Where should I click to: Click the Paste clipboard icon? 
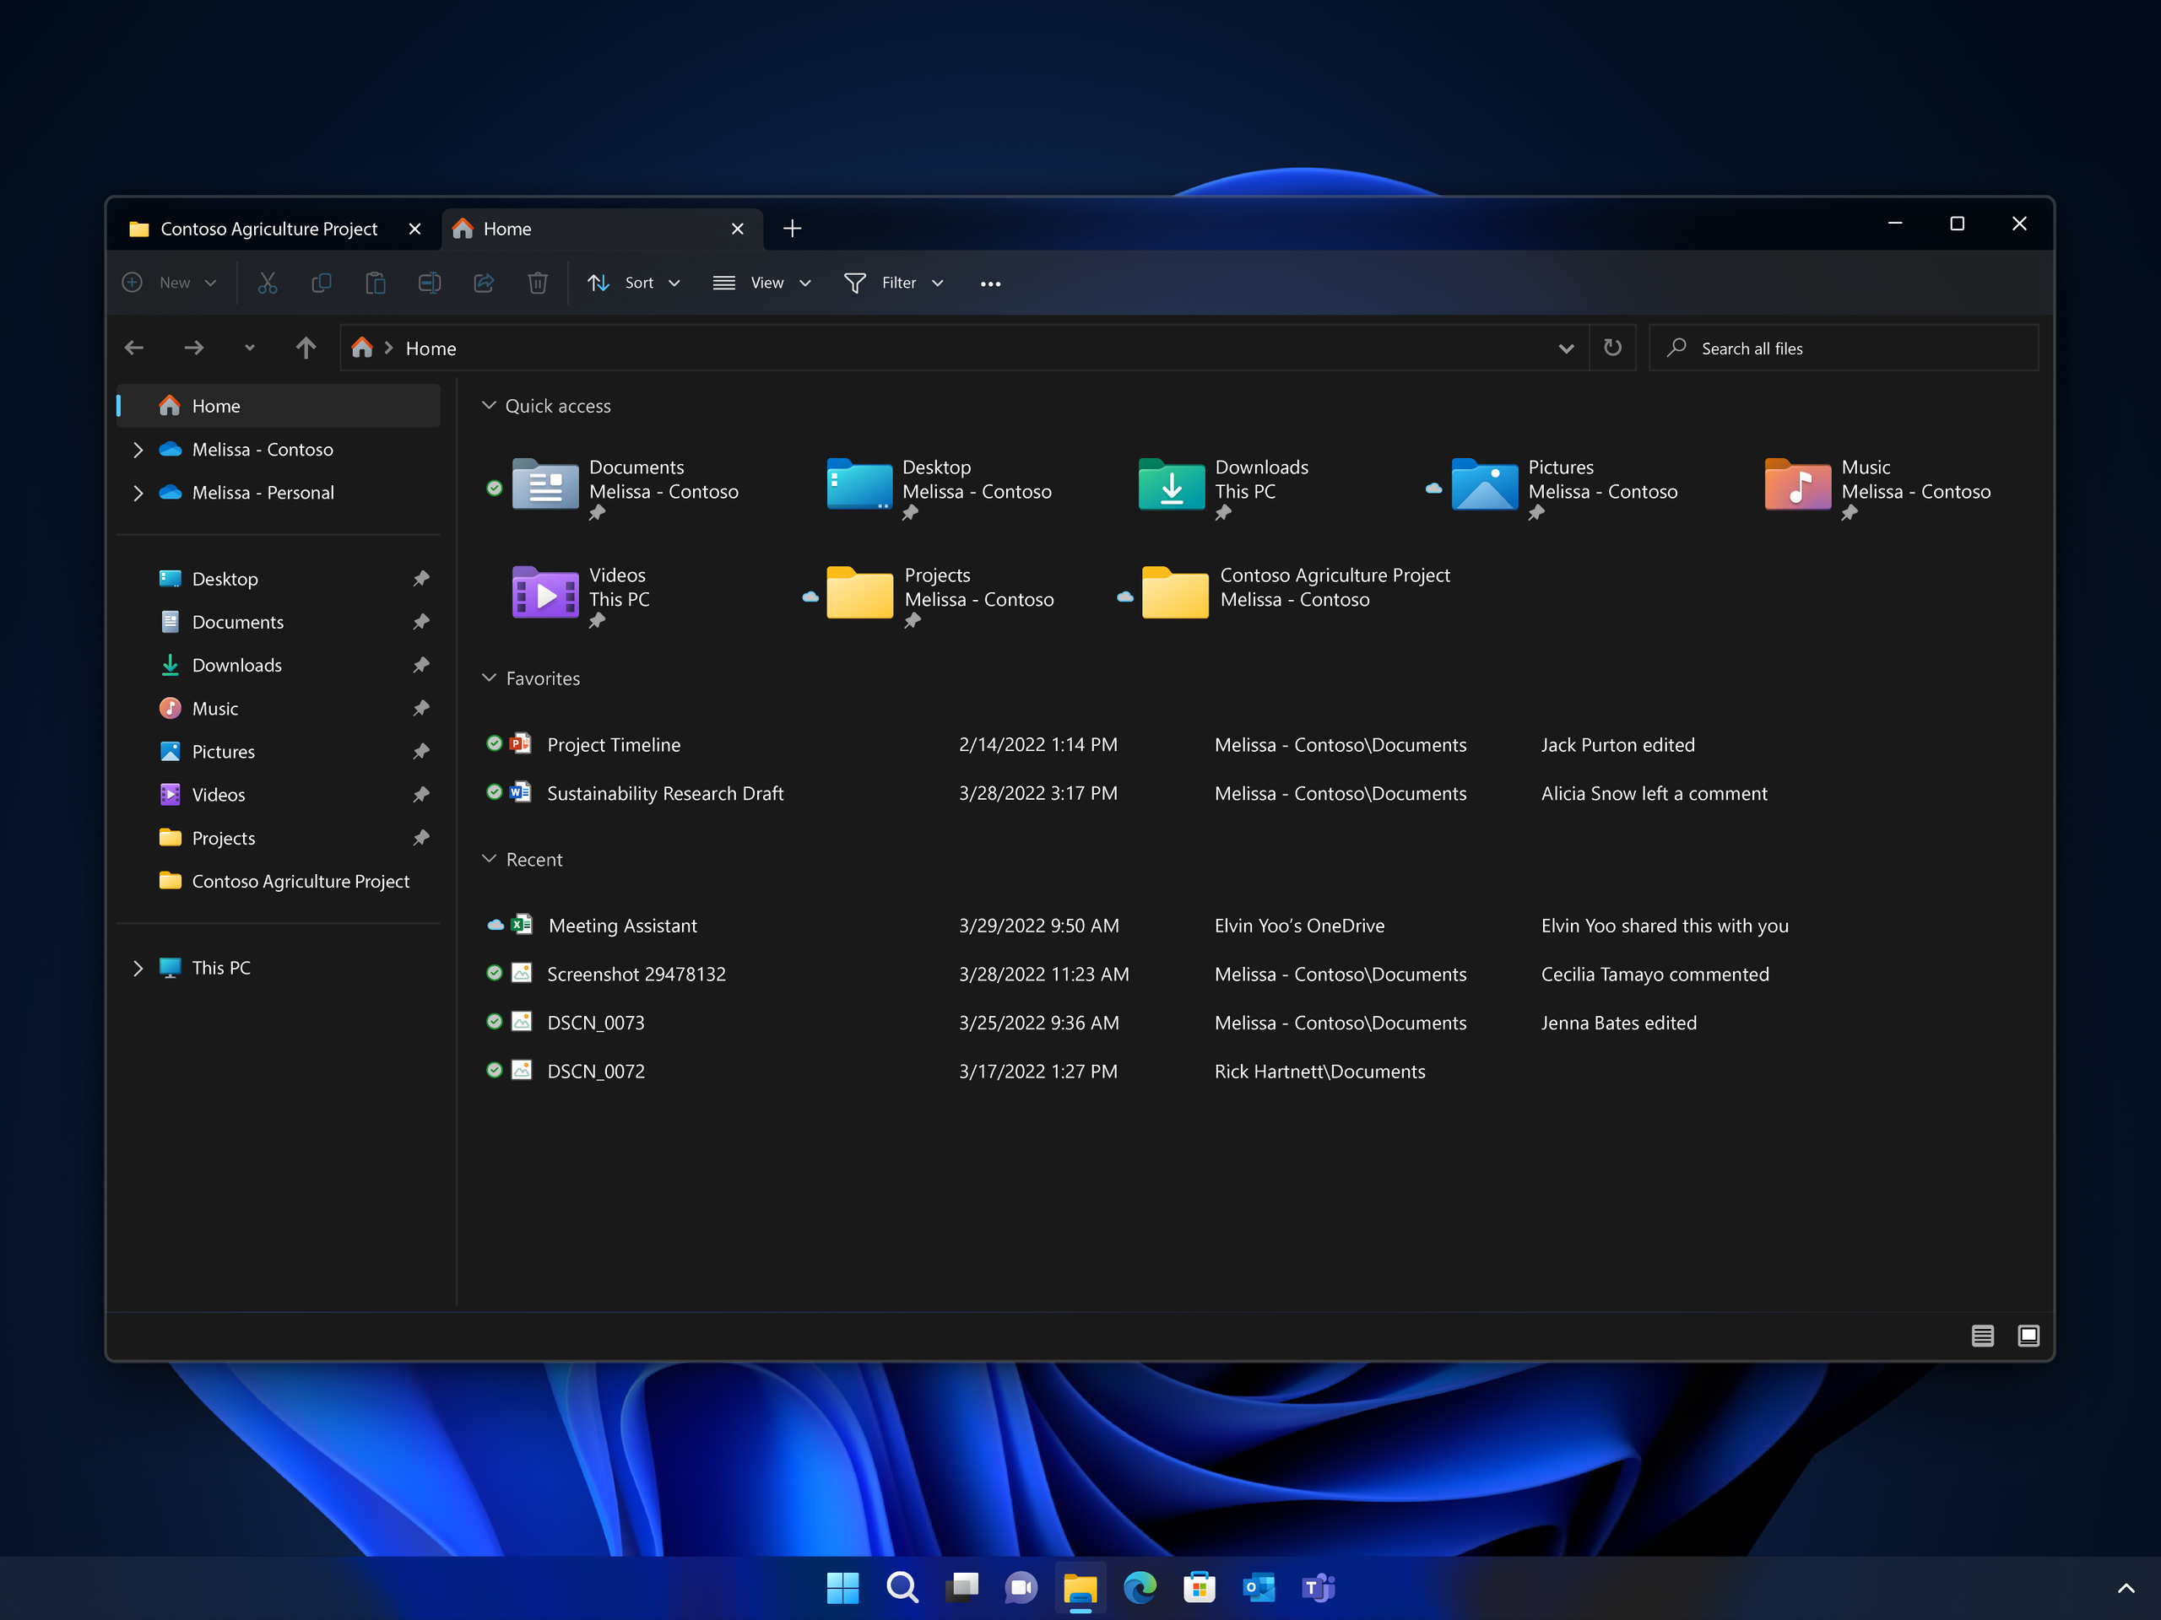(375, 283)
